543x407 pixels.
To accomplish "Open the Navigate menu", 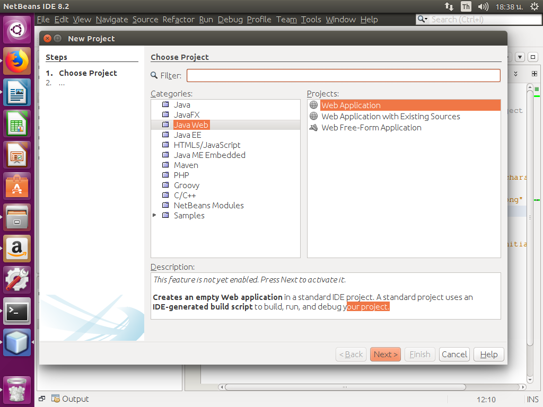I will coord(112,20).
